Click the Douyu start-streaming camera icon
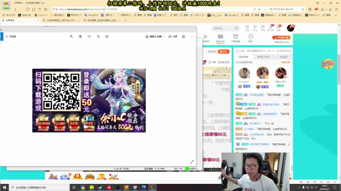The width and height of the screenshot is (341, 191). click(x=263, y=28)
